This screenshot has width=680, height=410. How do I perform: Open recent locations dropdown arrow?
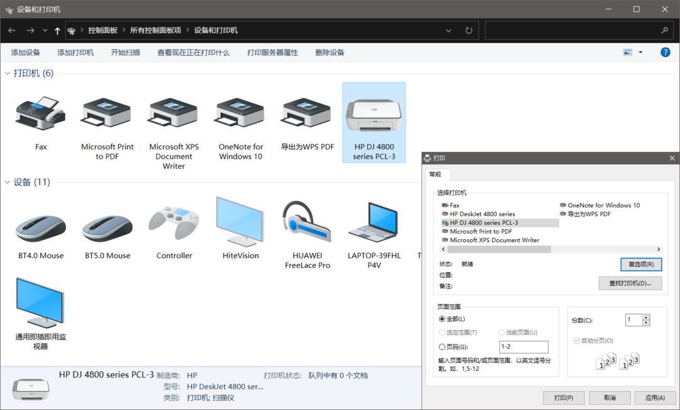click(45, 30)
